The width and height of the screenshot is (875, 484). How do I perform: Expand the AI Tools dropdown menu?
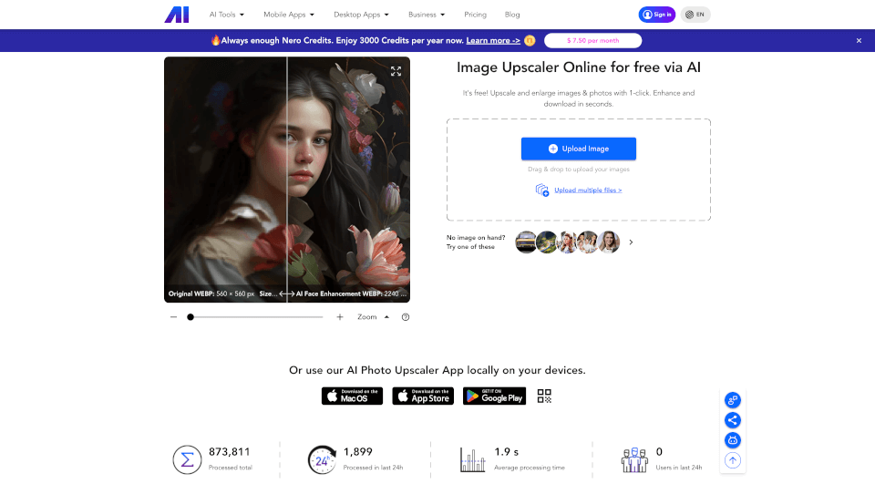226,15
